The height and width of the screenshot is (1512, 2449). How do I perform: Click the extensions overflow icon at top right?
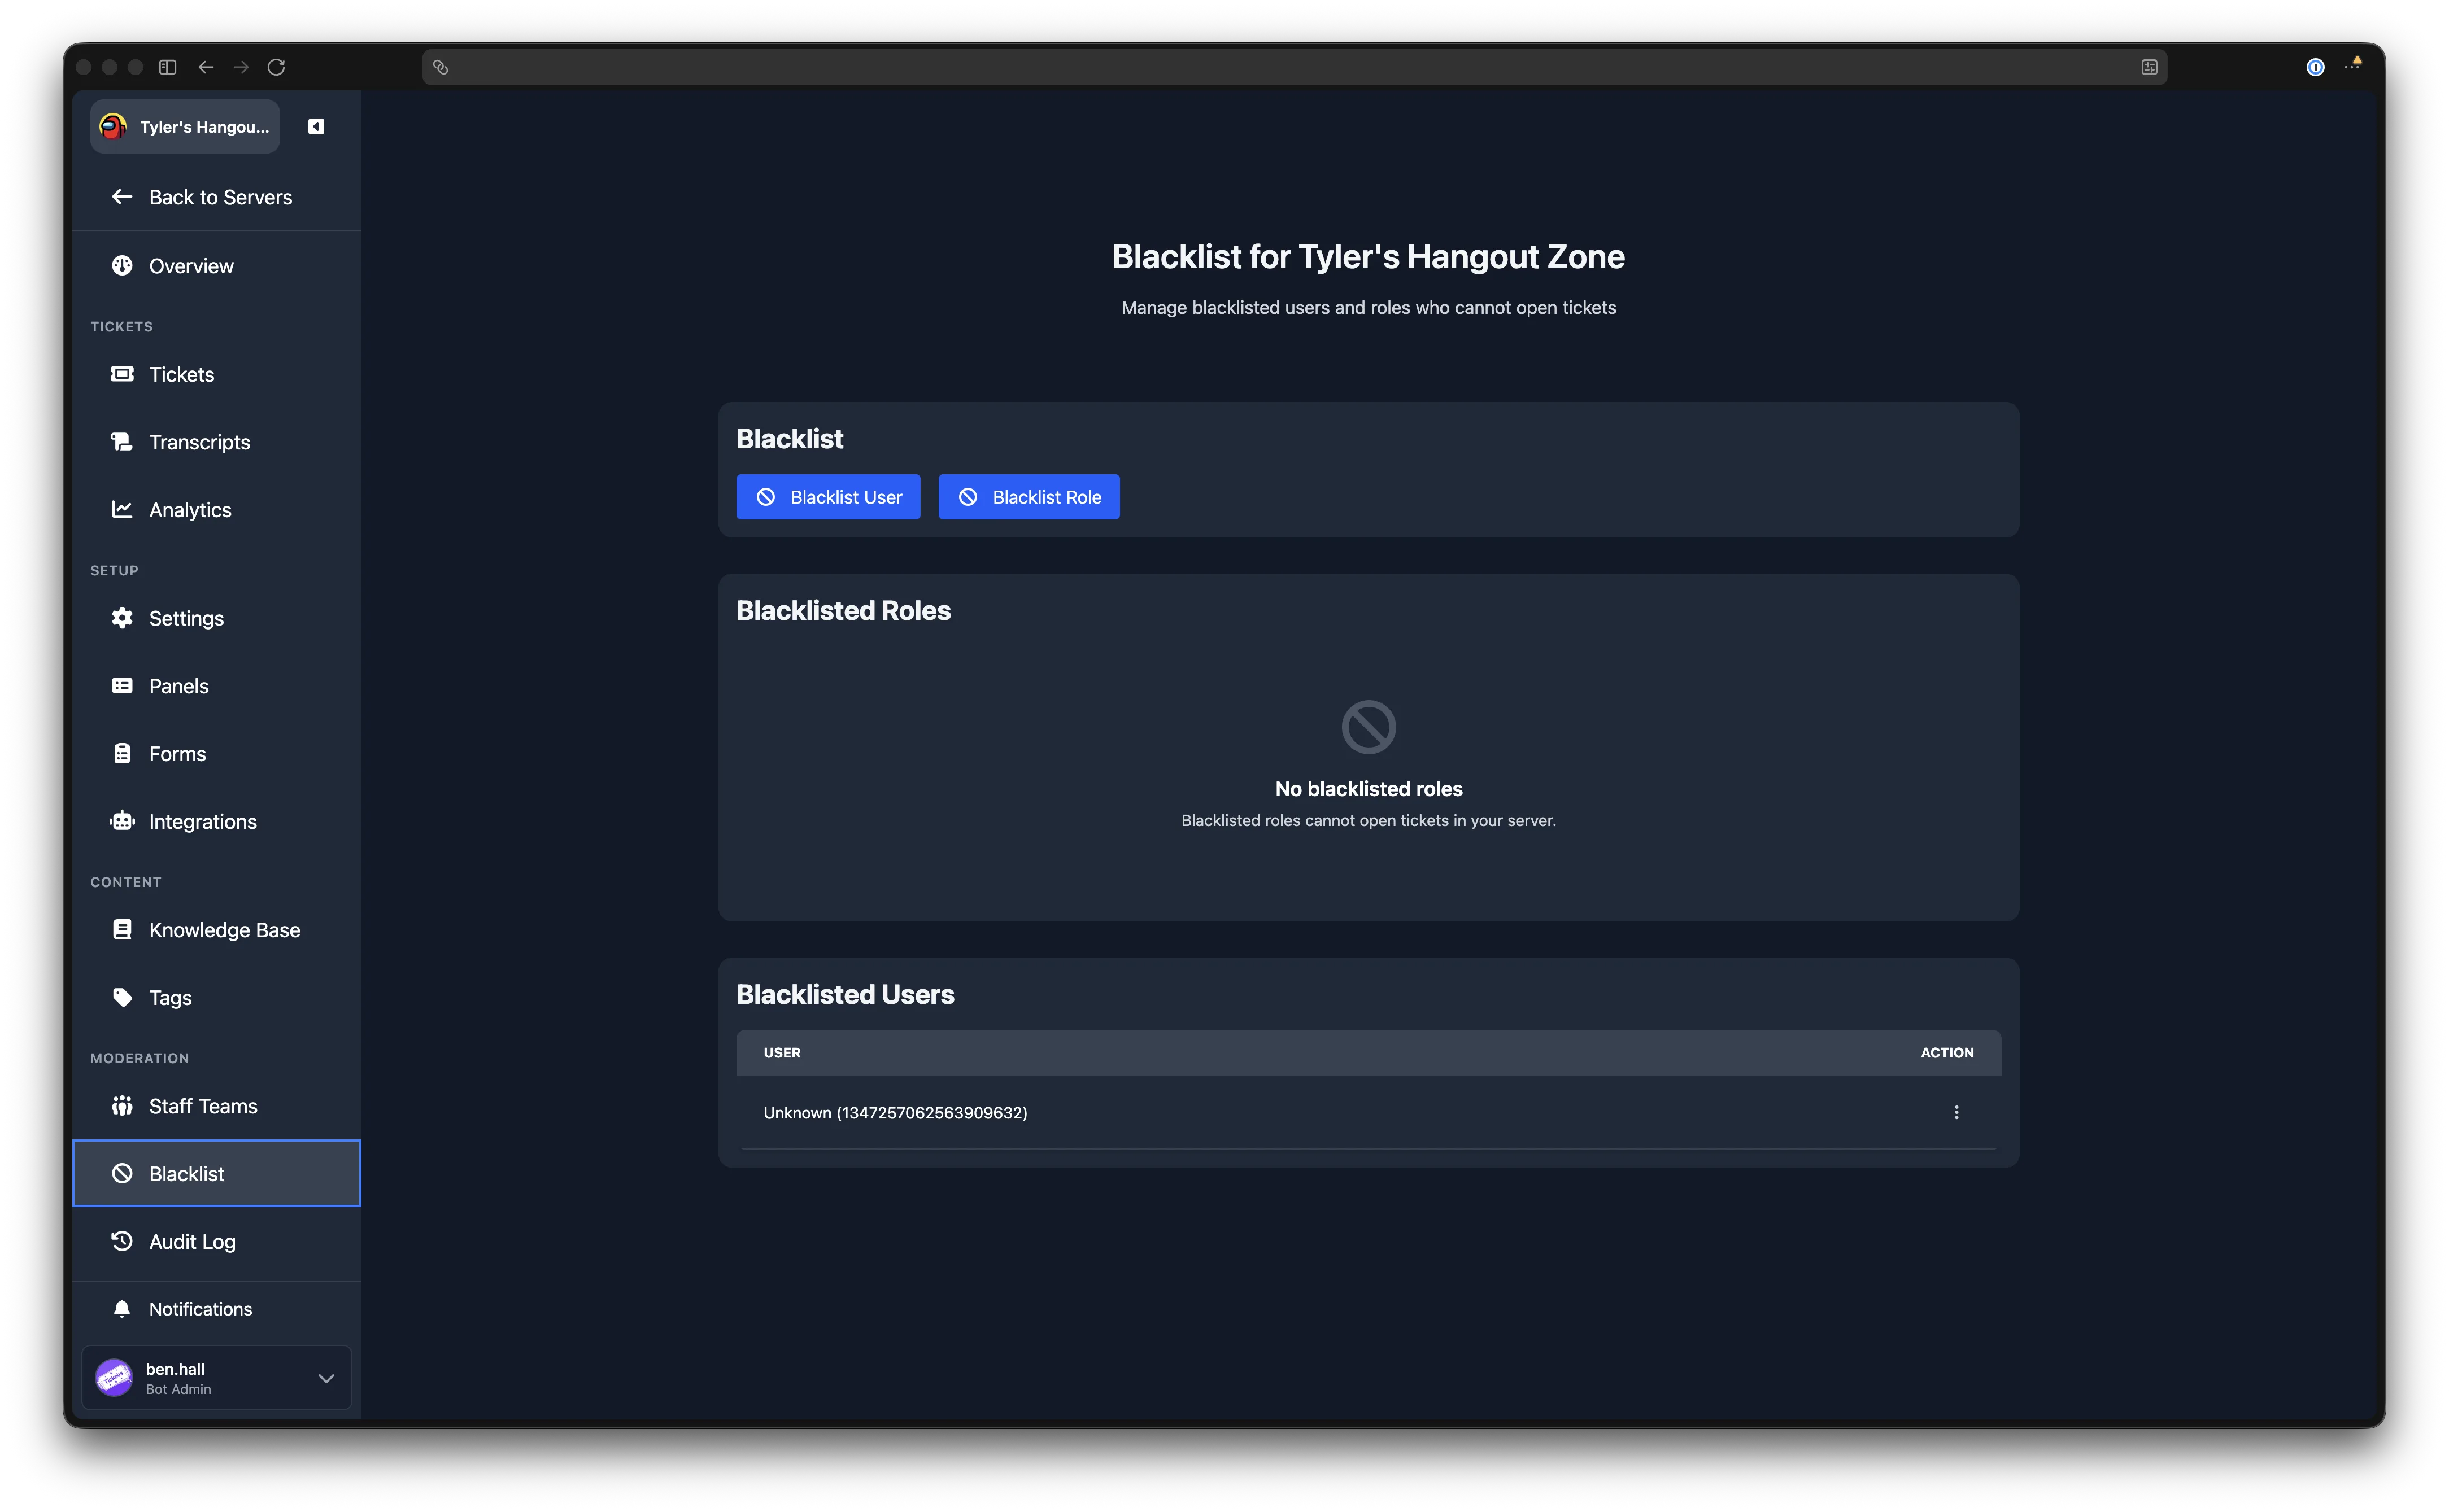2353,65
